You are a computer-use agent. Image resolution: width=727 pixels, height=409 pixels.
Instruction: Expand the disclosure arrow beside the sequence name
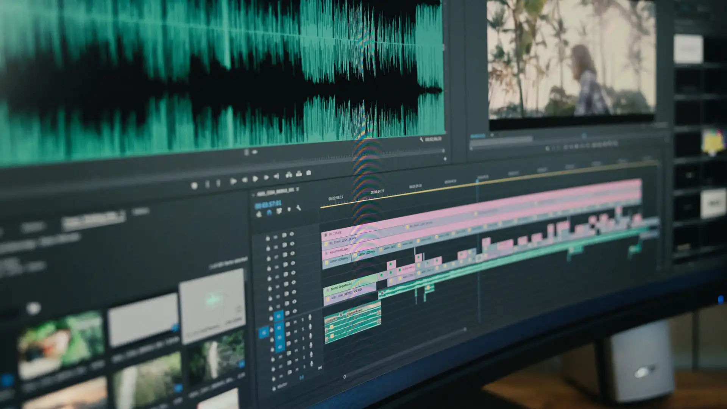click(253, 195)
